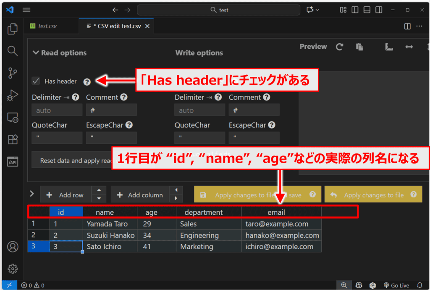Screen dimensions: 430x290
Task: Open the Run and Debug view
Action: (x=13, y=95)
